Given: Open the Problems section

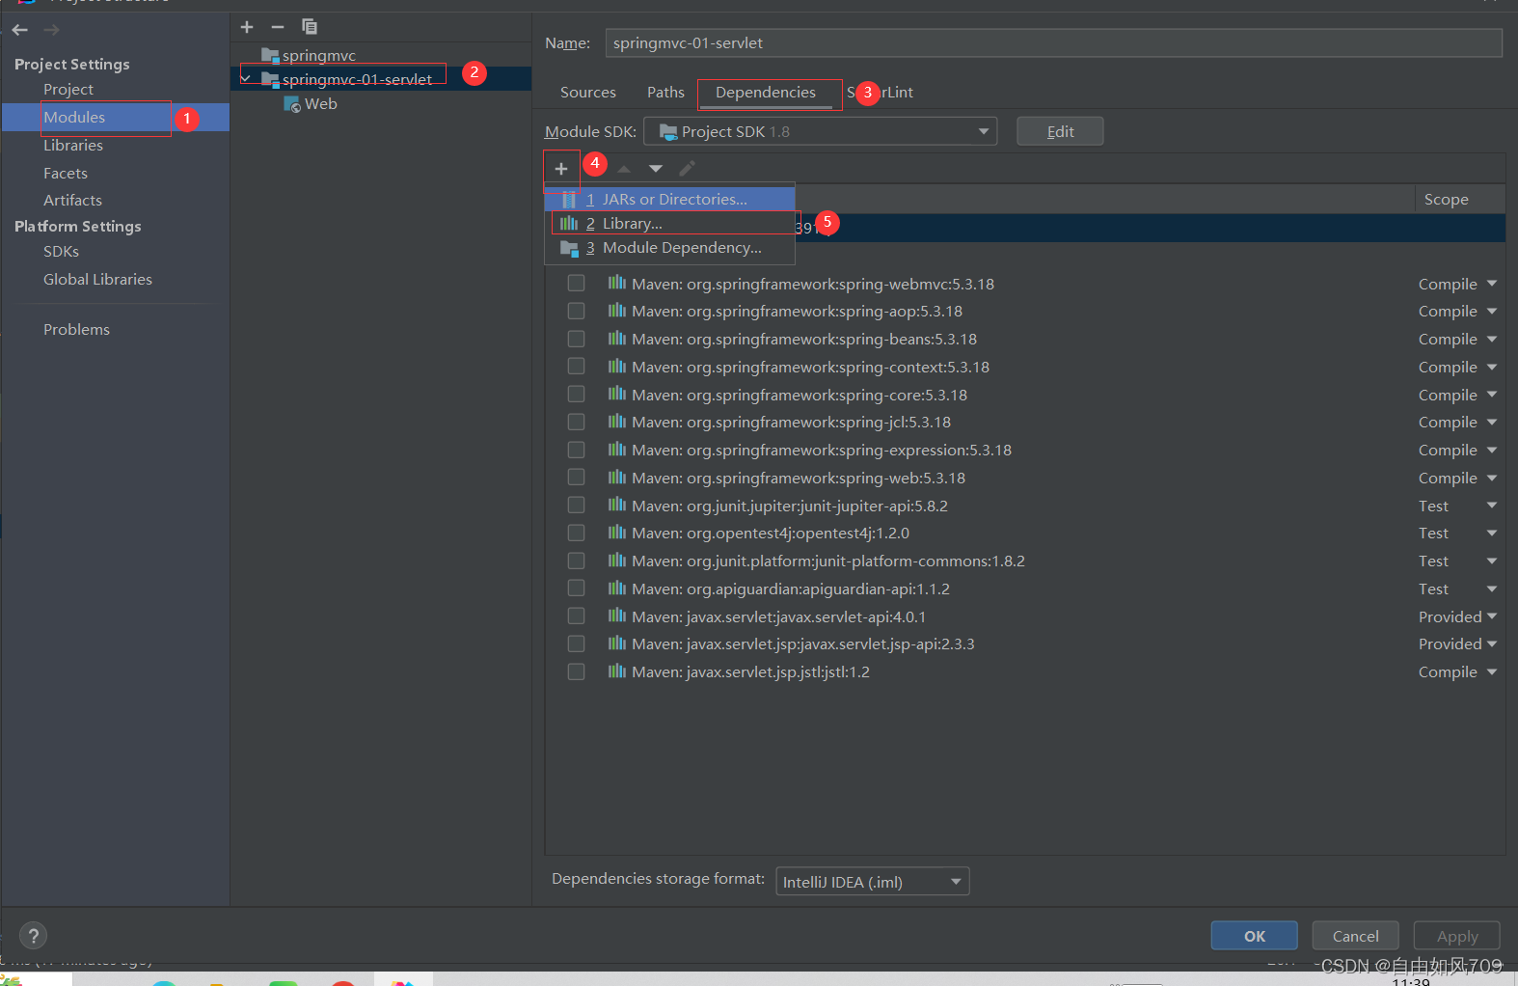Looking at the screenshot, I should point(76,329).
